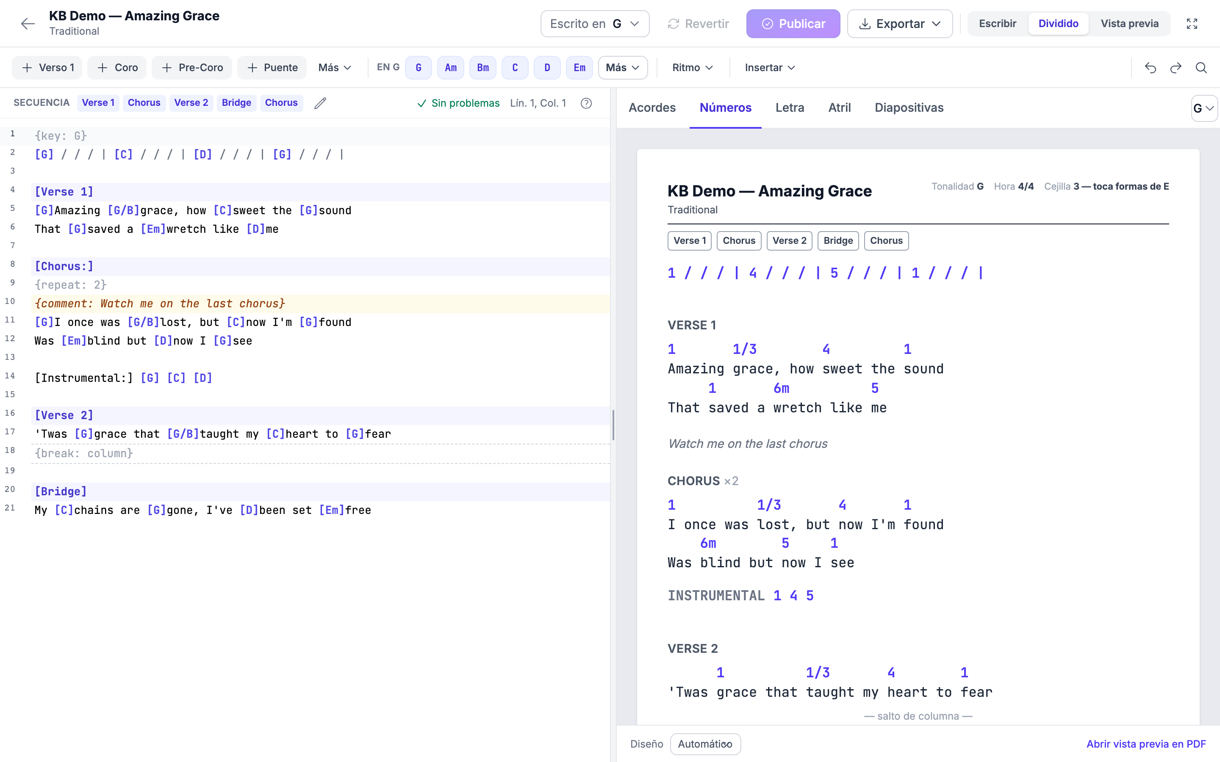Image resolution: width=1220 pixels, height=762 pixels.
Task: Open the Ritmo dropdown menu
Action: tap(693, 68)
